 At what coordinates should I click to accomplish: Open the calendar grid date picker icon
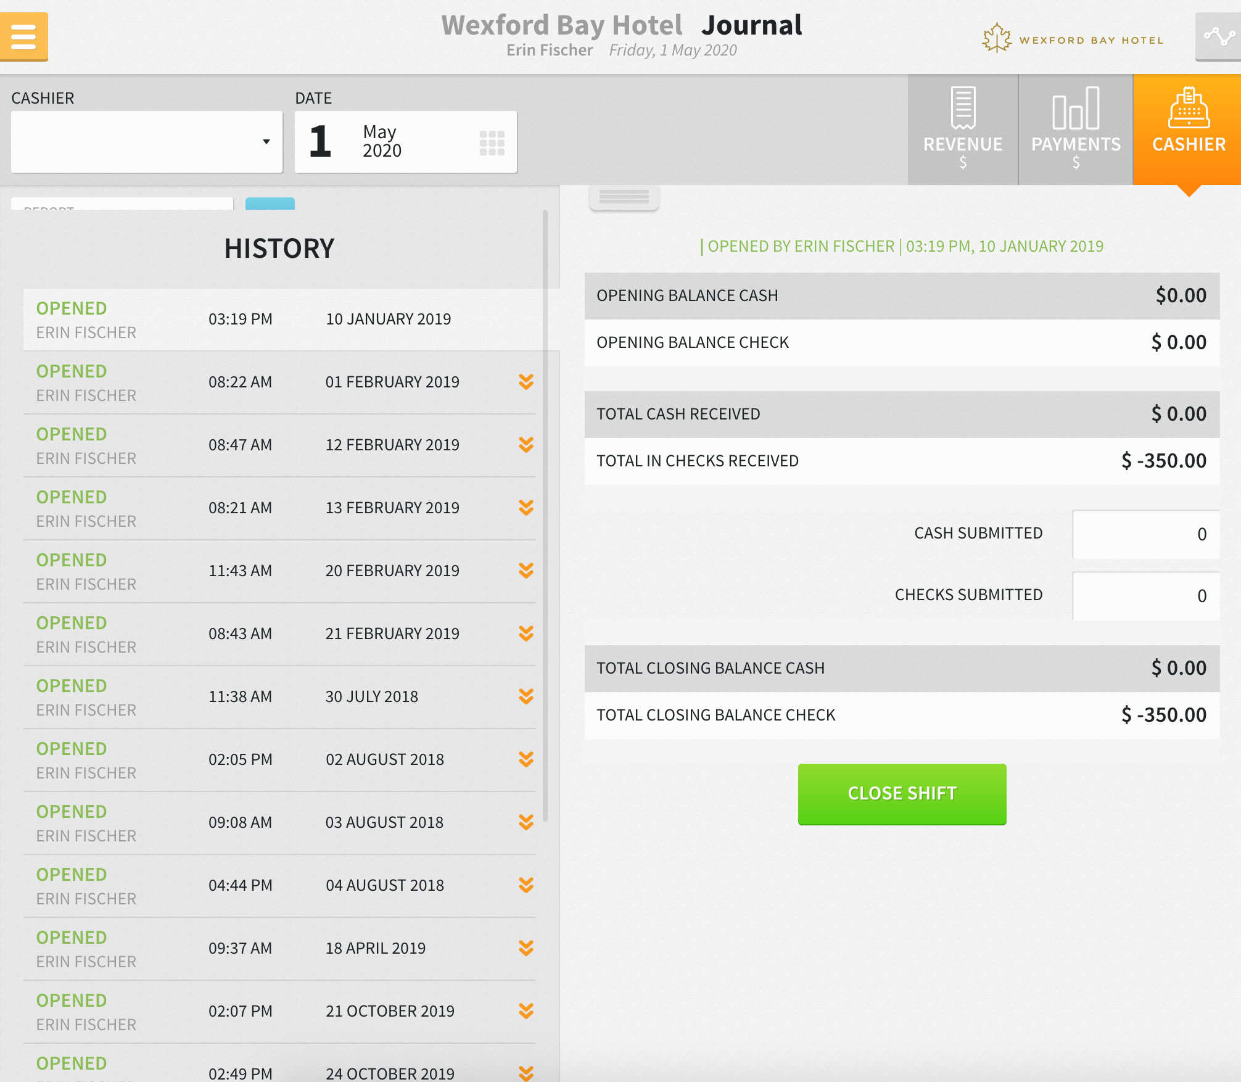492,142
